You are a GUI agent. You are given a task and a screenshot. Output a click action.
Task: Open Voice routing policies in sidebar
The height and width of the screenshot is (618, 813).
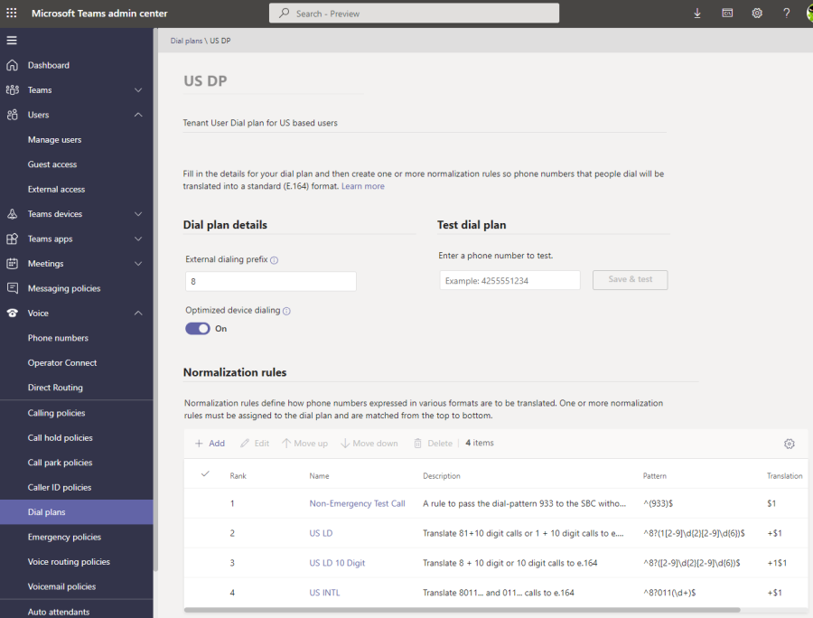point(69,562)
